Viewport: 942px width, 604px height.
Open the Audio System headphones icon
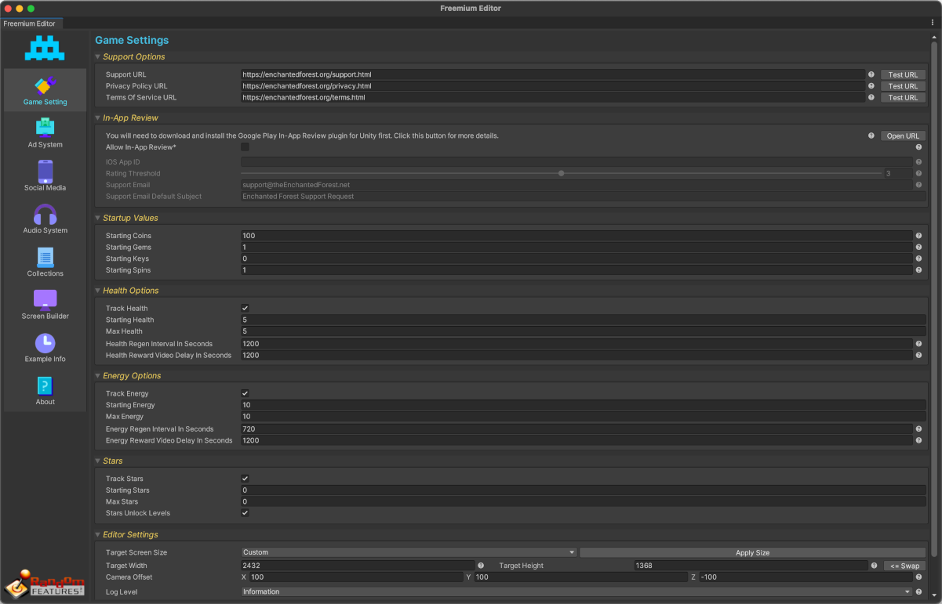(x=45, y=214)
